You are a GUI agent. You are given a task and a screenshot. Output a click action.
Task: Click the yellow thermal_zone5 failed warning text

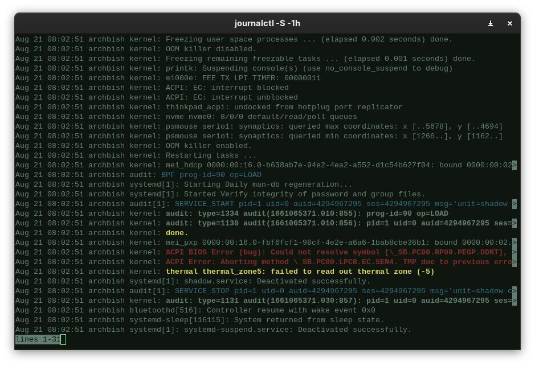(x=300, y=272)
